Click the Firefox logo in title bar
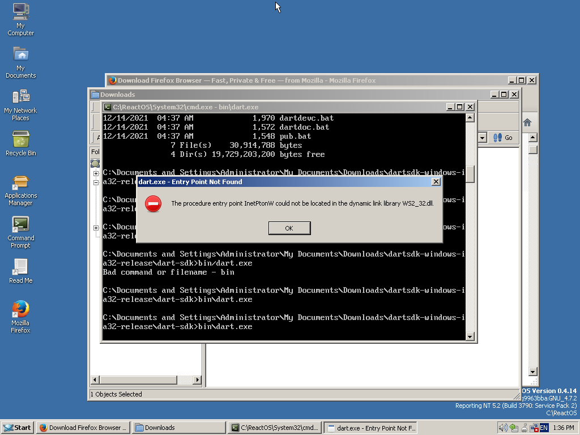The image size is (580, 435). pyautogui.click(x=113, y=80)
